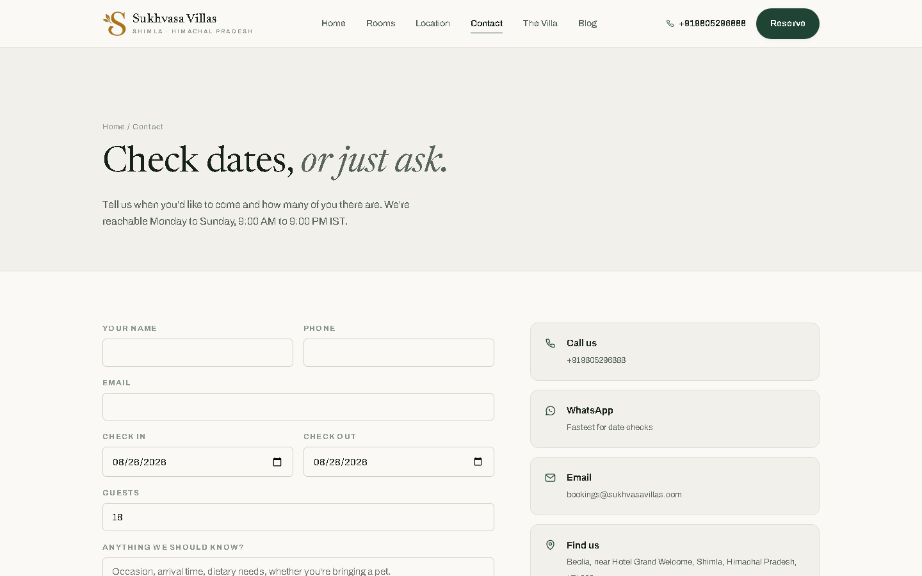Image resolution: width=922 pixels, height=576 pixels.
Task: Focus the Email input field
Action: pyautogui.click(x=298, y=407)
